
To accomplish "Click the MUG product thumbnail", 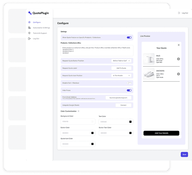I will click(149, 59).
